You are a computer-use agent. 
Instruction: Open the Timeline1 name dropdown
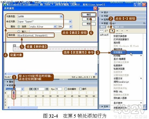coord(22,89)
